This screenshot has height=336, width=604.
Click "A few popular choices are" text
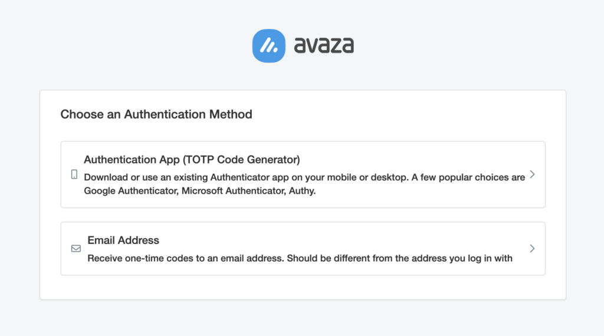click(x=468, y=177)
